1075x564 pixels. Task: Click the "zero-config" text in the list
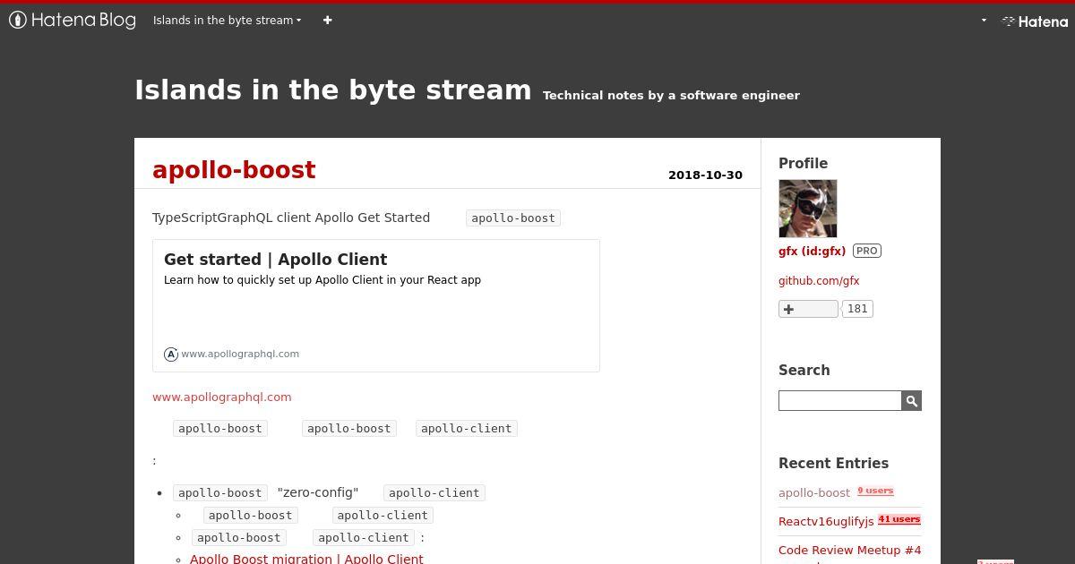tap(318, 492)
